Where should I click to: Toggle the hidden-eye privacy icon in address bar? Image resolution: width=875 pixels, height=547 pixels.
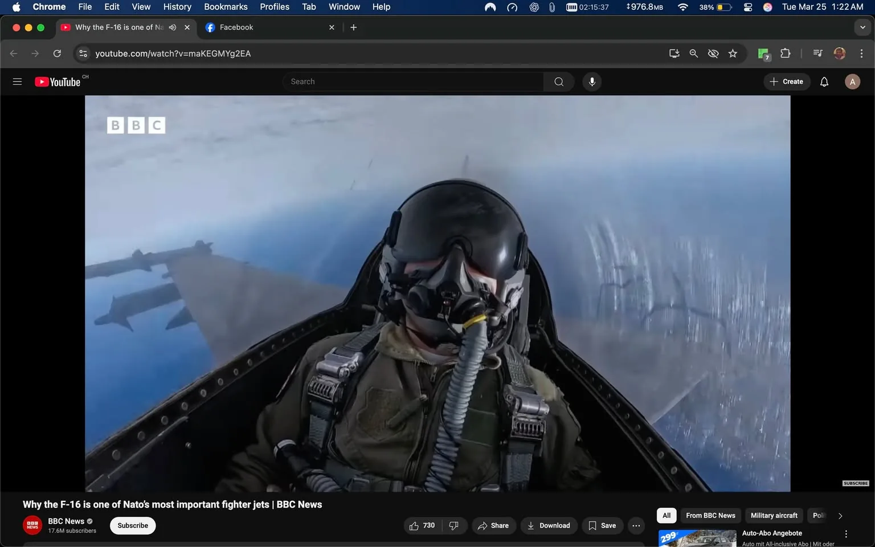click(x=713, y=54)
